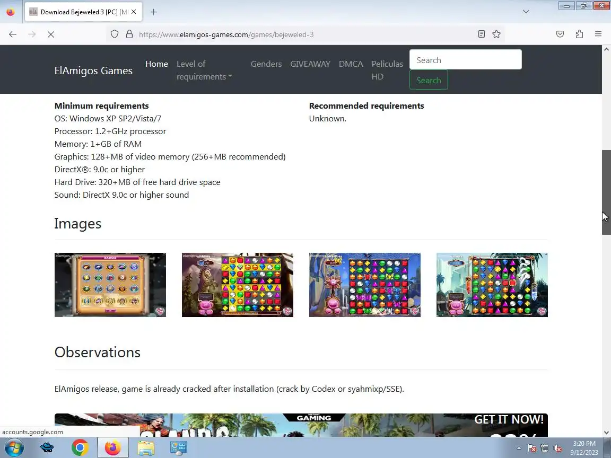The height and width of the screenshot is (458, 611).
Task: Click 'Memory: 1+GB of RAM' line
Action: (98, 144)
